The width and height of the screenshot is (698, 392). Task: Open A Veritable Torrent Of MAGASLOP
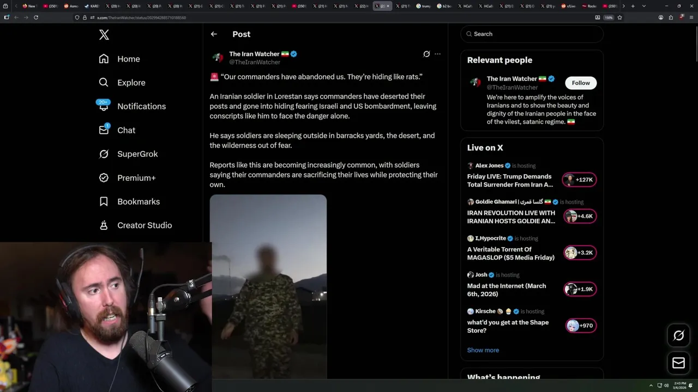pyautogui.click(x=511, y=254)
